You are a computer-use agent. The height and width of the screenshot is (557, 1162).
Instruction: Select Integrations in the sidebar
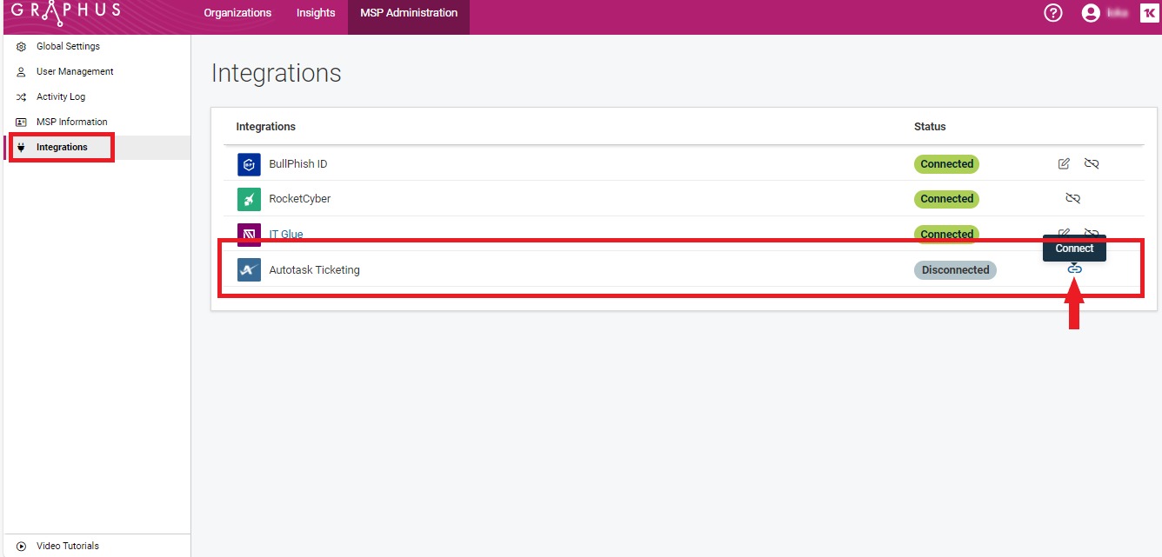pyautogui.click(x=96, y=147)
